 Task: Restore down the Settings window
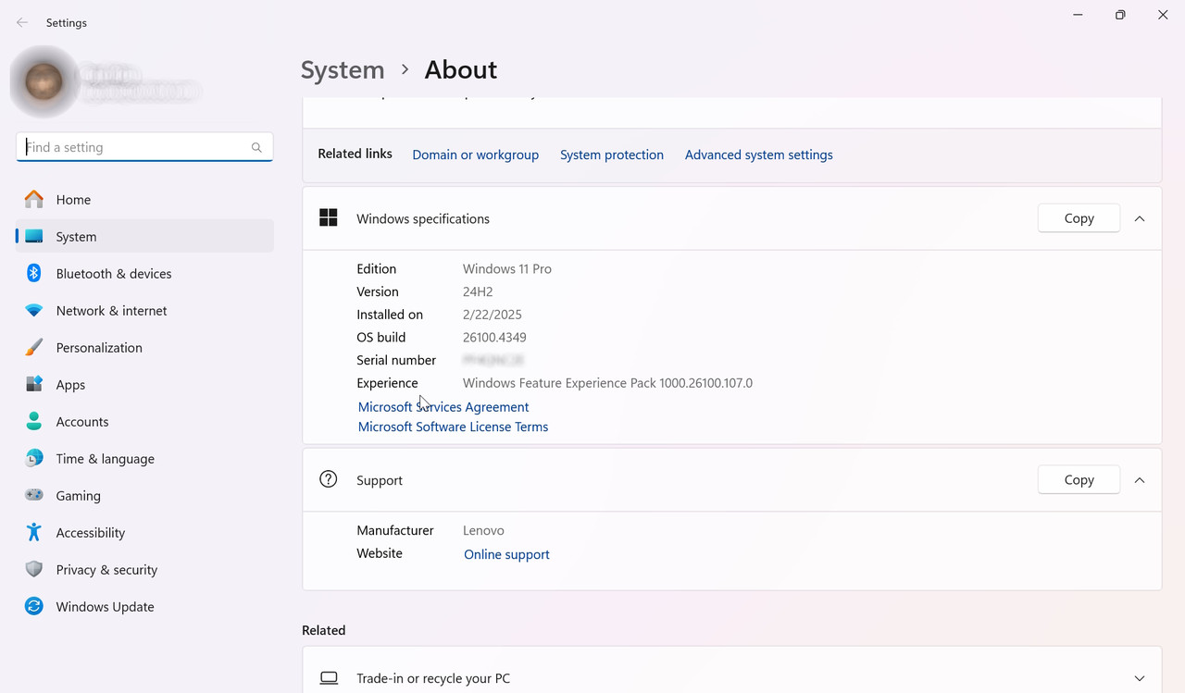(1120, 15)
